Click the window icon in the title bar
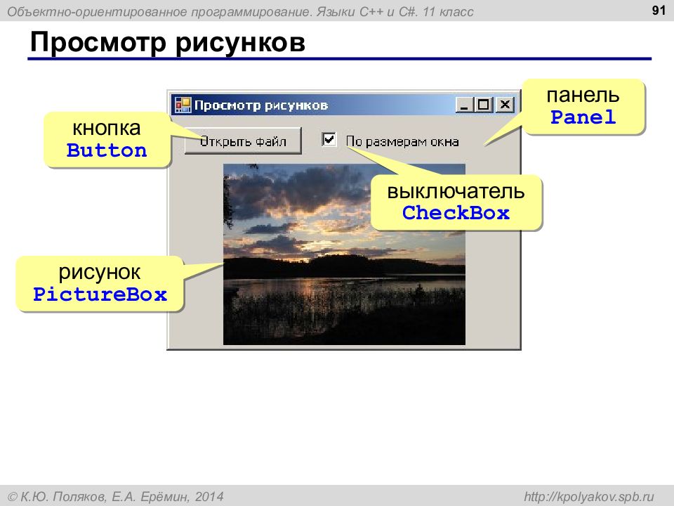Screen dimensions: 674x506 click(183, 105)
